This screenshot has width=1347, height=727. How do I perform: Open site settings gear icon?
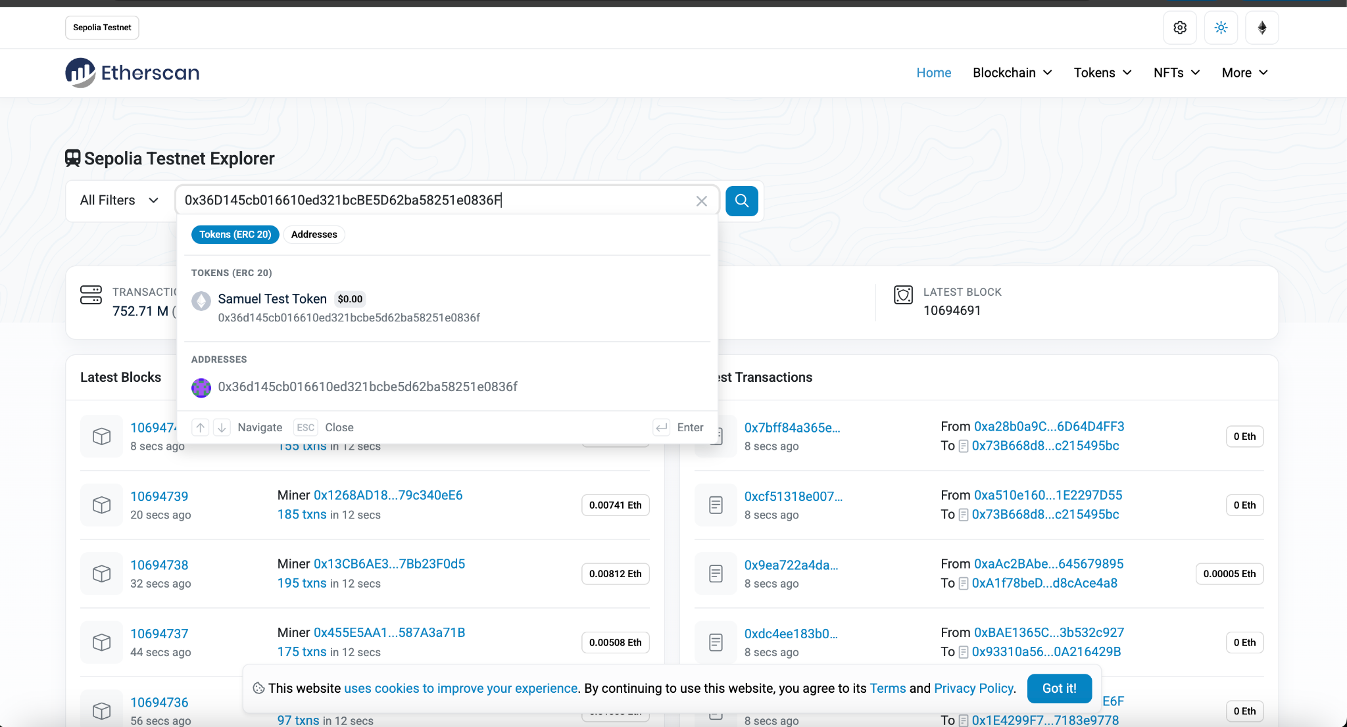[x=1180, y=28]
